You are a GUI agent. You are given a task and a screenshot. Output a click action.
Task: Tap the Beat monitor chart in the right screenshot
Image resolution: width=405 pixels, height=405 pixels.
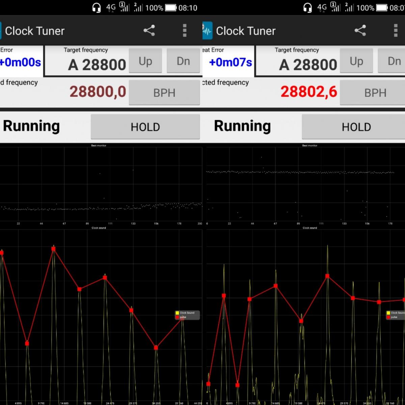(x=305, y=184)
